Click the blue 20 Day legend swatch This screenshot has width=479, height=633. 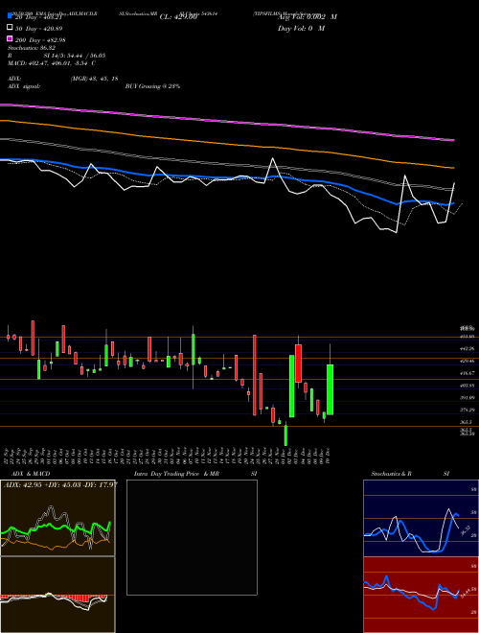point(10,15)
